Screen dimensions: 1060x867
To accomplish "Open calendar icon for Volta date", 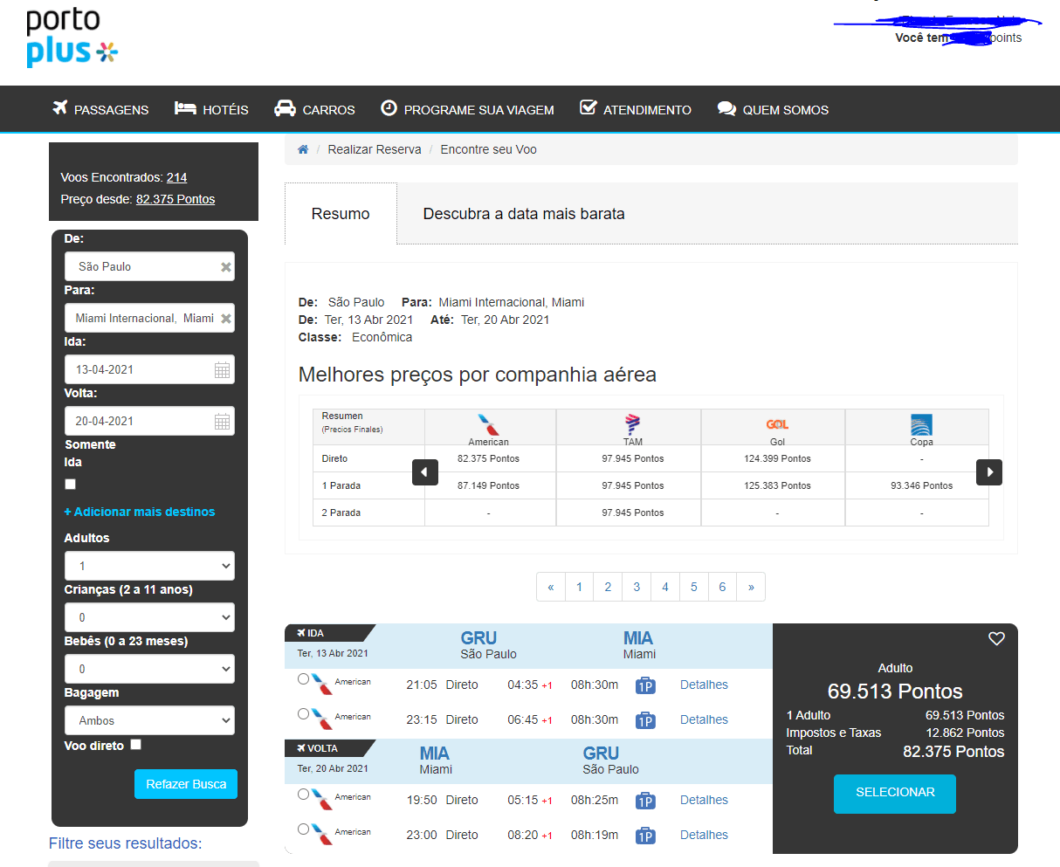I will (223, 422).
